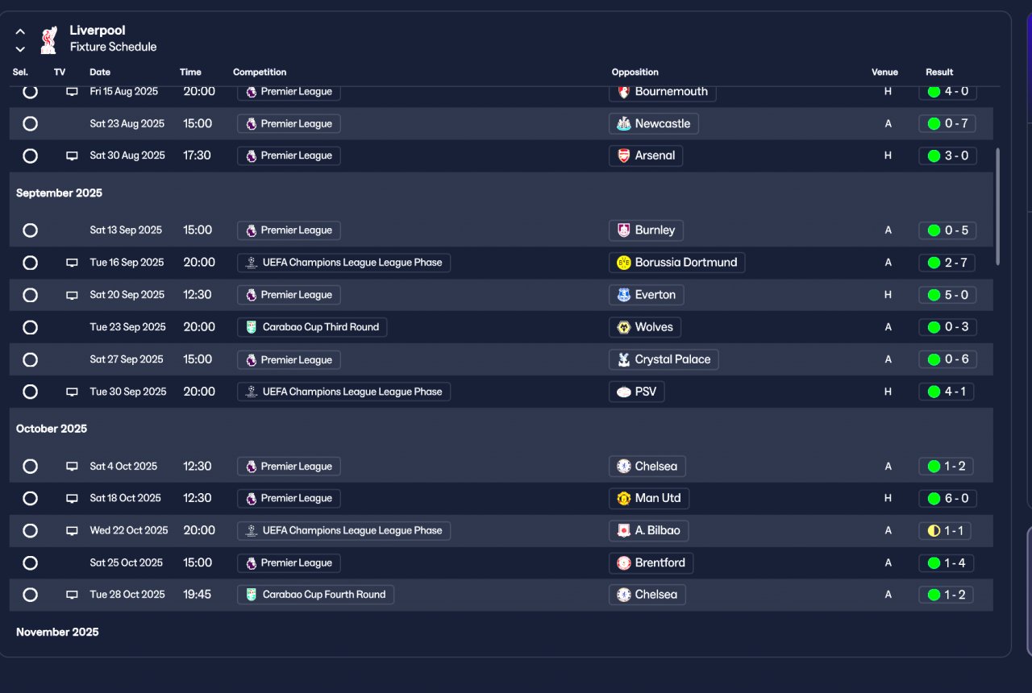Click the Premier League logo in the Brentford row
The image size is (1032, 693).
(252, 562)
